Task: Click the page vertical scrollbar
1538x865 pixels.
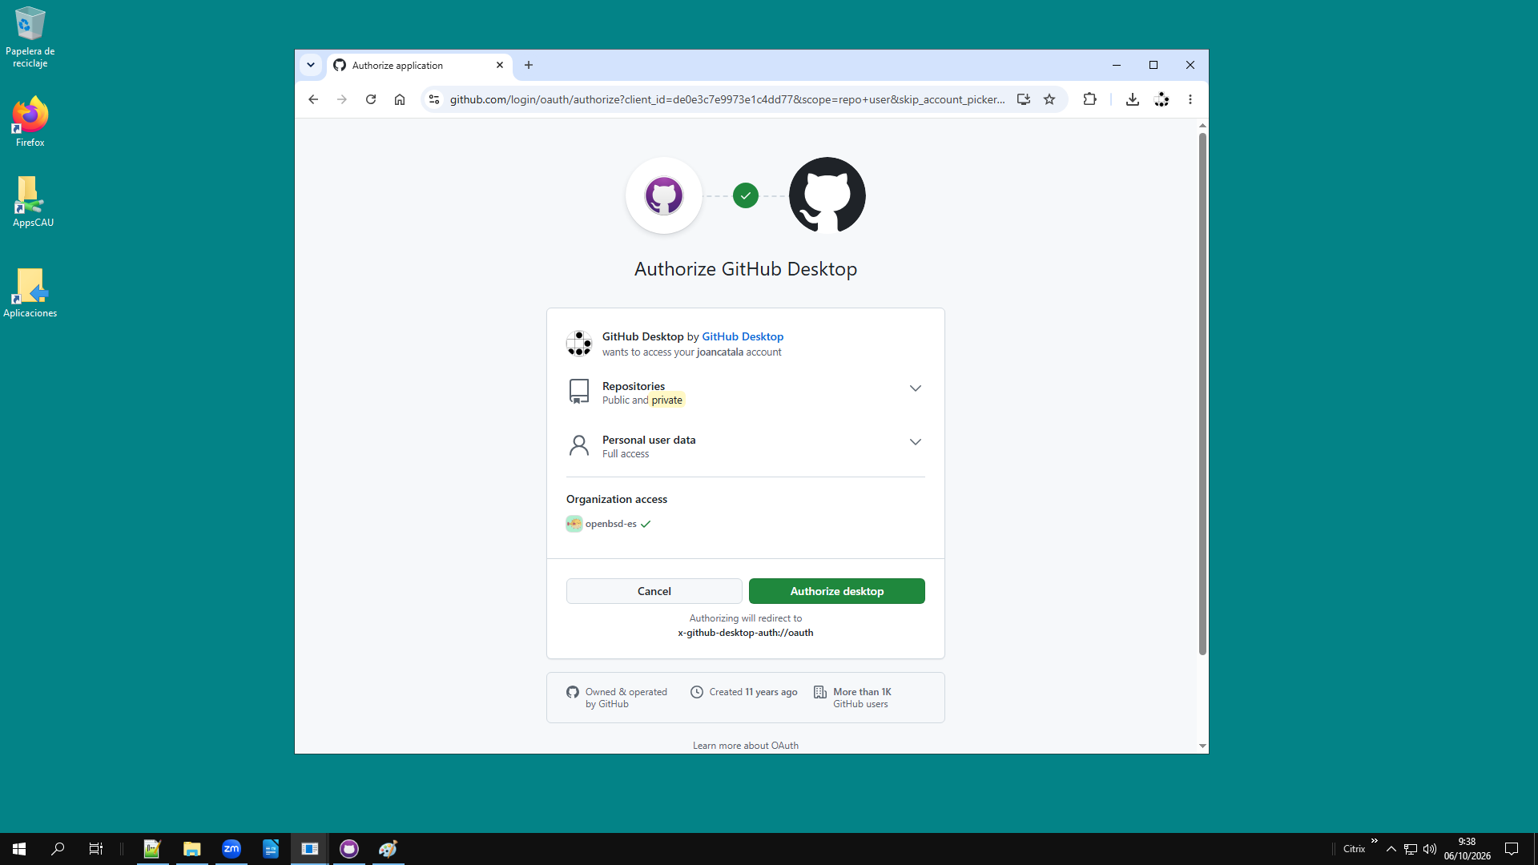Action: (1202, 394)
